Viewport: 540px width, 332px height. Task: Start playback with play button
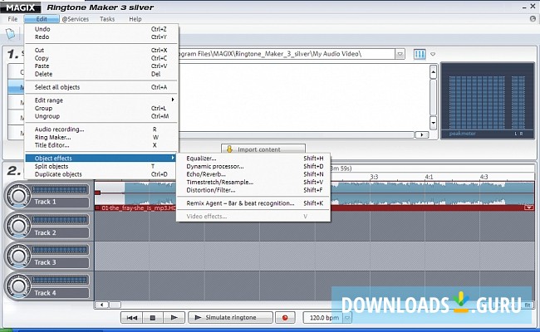point(174,318)
